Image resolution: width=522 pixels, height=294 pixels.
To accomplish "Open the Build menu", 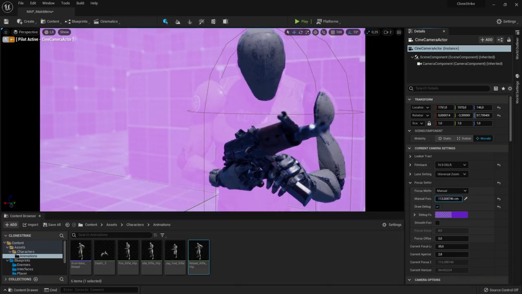I will pos(80,3).
